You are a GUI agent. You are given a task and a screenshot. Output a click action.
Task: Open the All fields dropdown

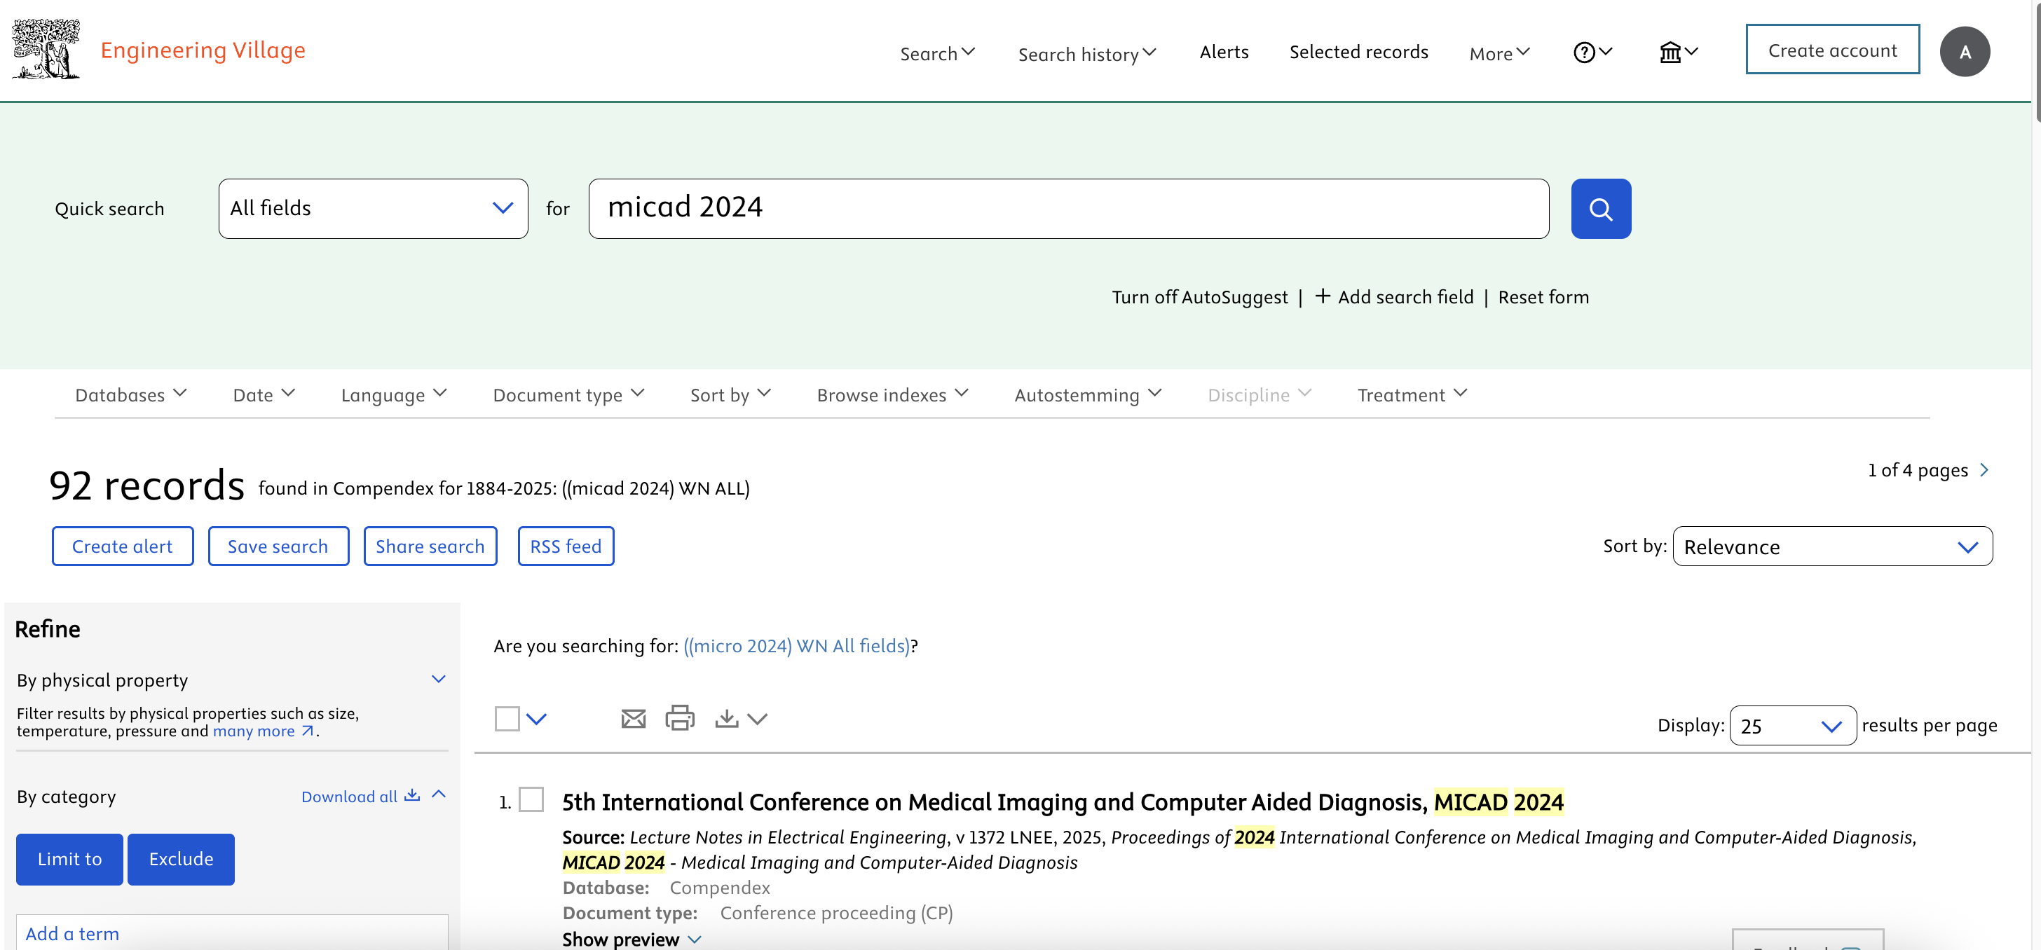click(x=373, y=209)
